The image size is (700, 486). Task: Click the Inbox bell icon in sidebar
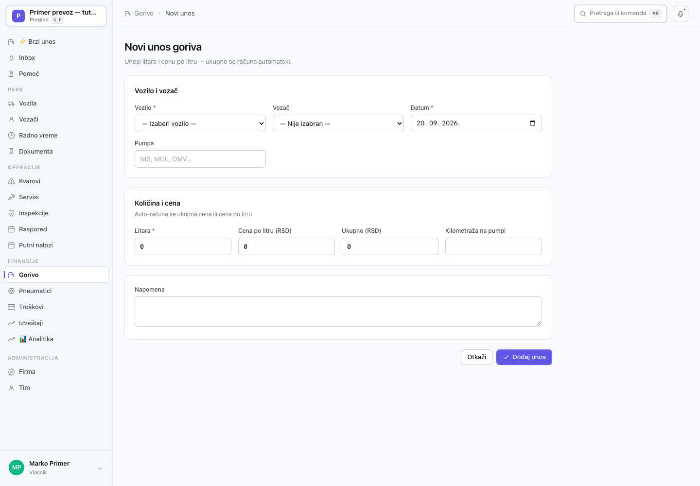click(11, 58)
